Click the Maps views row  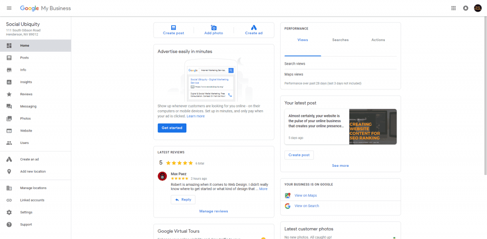[x=341, y=75]
